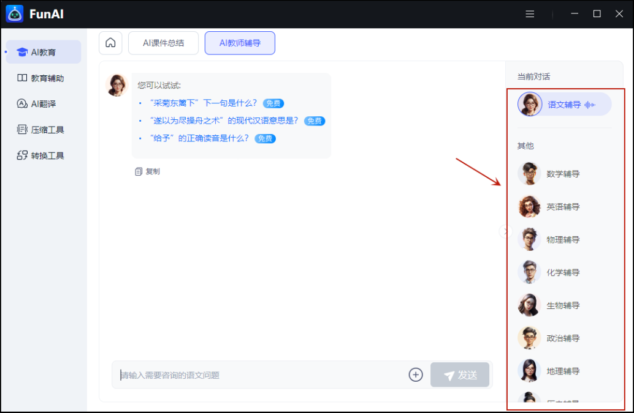Choose the 政治辅导 tutor
The image size is (634, 413).
563,338
